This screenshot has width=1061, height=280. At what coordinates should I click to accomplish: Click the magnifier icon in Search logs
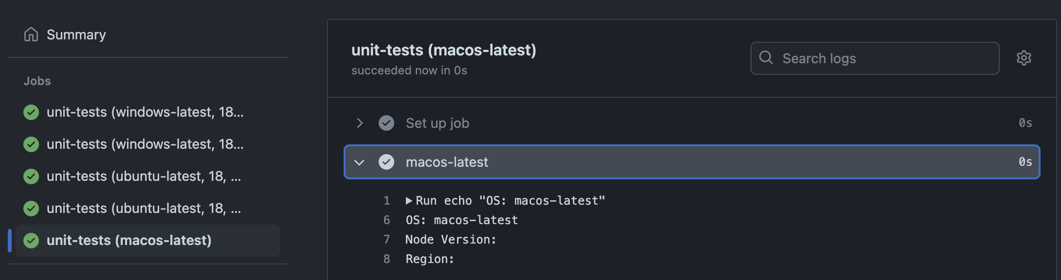766,58
